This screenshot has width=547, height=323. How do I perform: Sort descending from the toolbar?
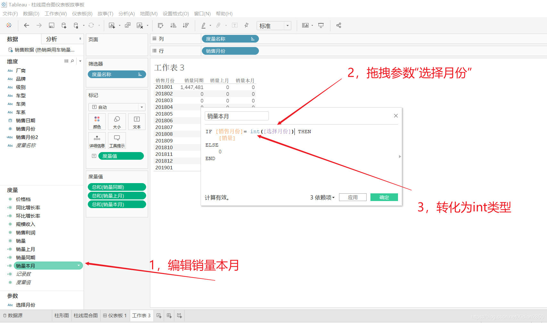click(186, 25)
